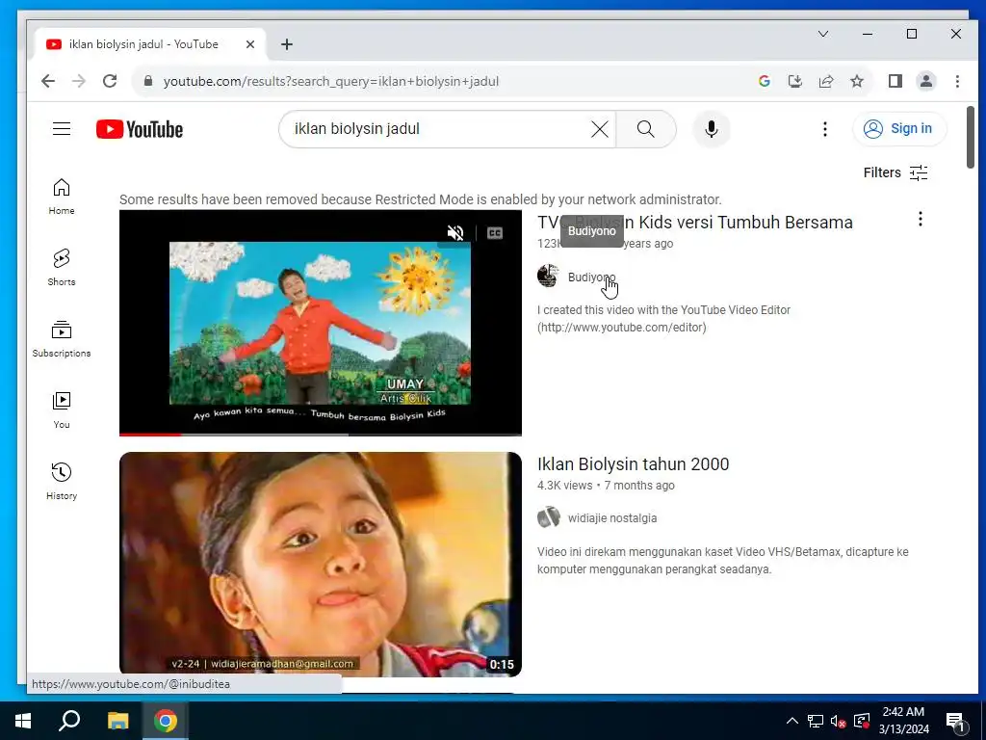986x740 pixels.
Task: Visit the Budiyono channel name link
Action: (x=592, y=277)
